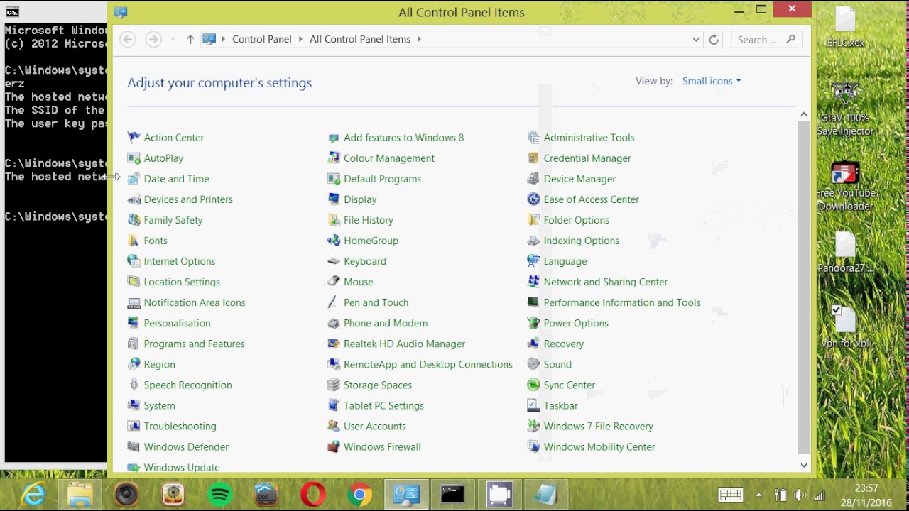Show hidden system tray icons
909x511 pixels.
(758, 495)
